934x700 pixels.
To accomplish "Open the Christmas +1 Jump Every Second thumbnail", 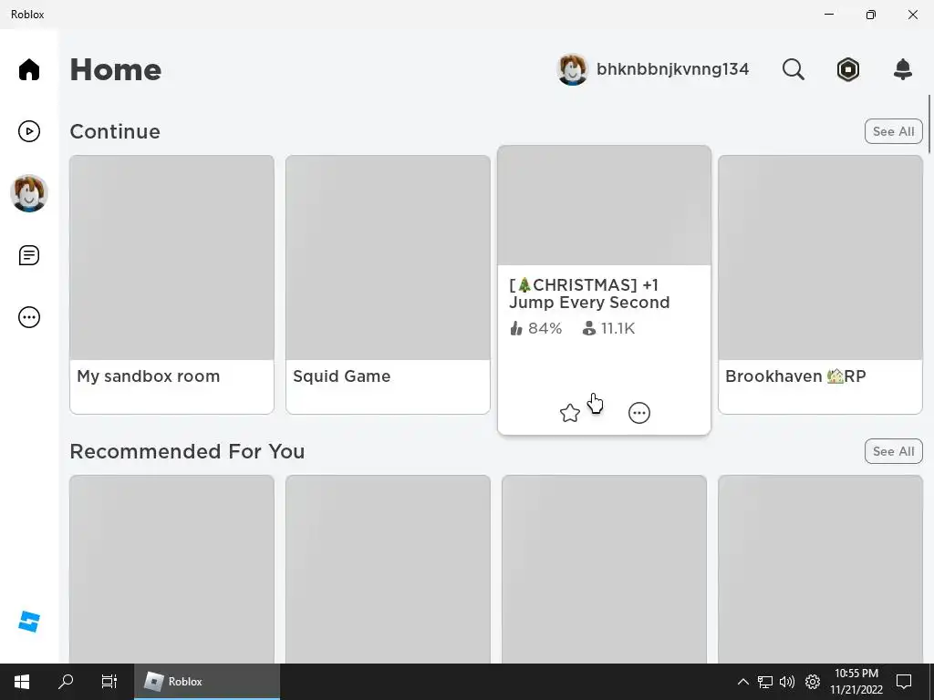I will click(x=604, y=205).
